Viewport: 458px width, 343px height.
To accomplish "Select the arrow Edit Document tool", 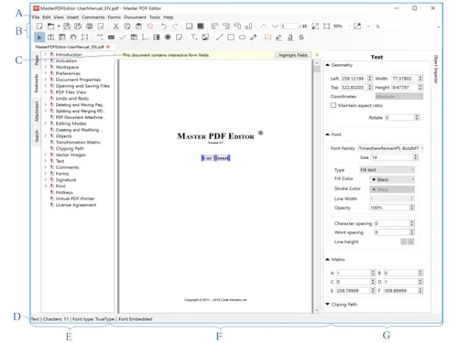I will point(39,38).
